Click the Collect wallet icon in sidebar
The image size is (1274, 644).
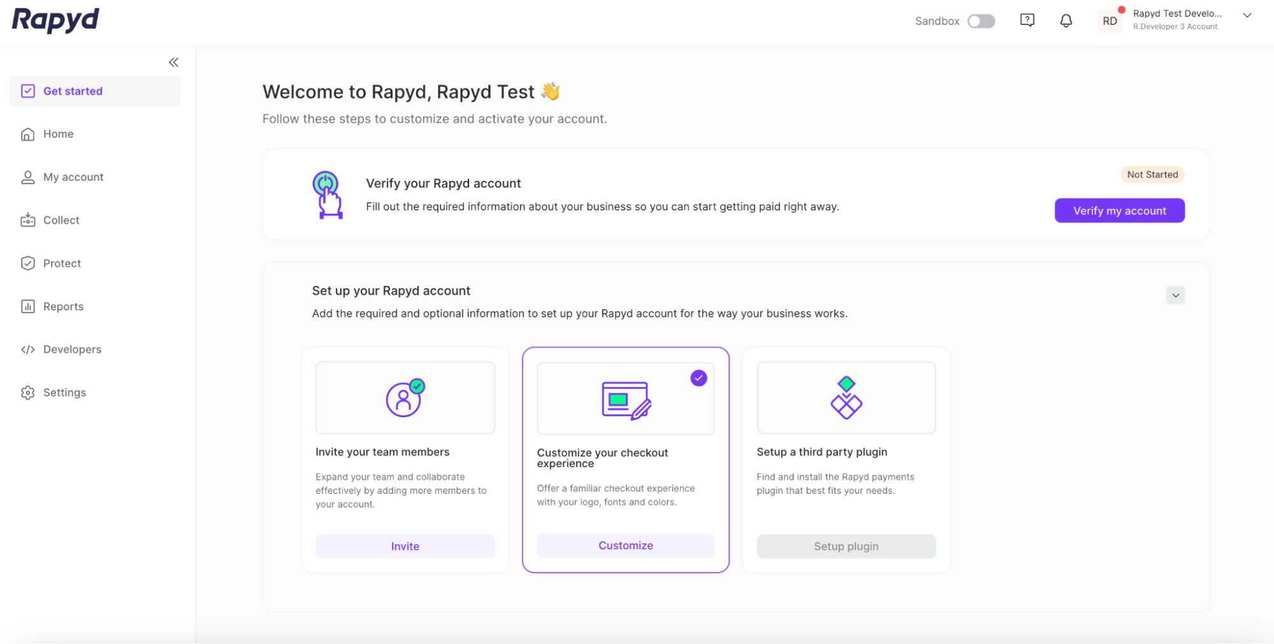[27, 220]
